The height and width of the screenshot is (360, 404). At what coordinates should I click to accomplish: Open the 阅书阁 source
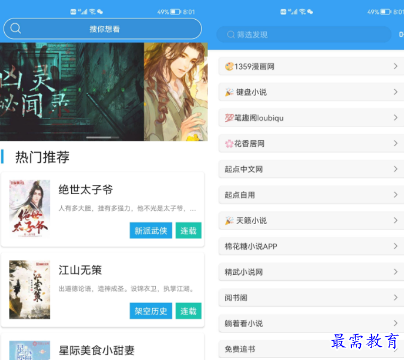312,298
